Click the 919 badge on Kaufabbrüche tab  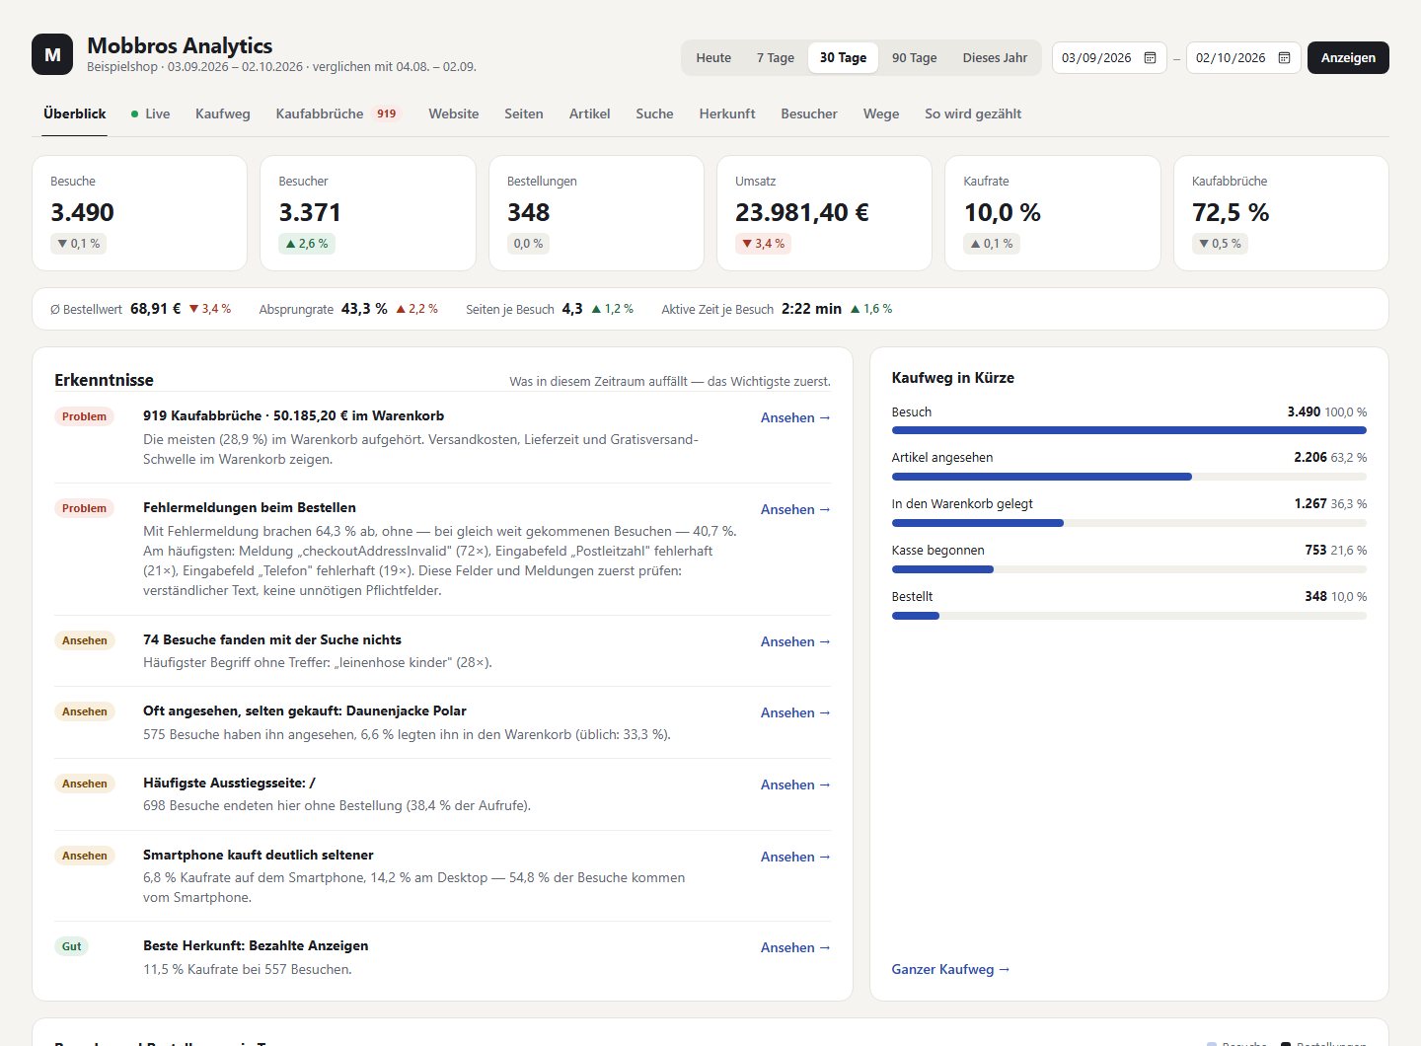click(387, 113)
